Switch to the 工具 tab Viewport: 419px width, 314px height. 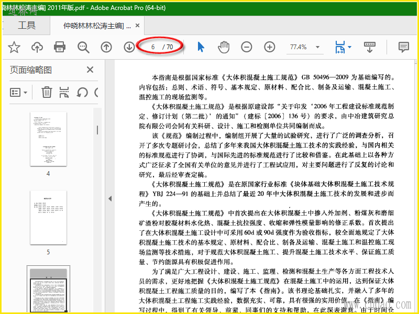click(x=27, y=25)
